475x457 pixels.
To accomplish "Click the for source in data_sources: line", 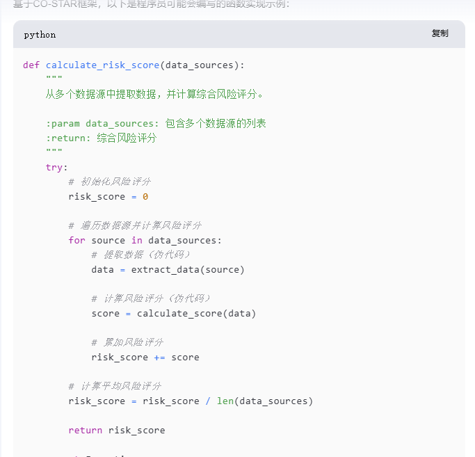I will point(145,240).
